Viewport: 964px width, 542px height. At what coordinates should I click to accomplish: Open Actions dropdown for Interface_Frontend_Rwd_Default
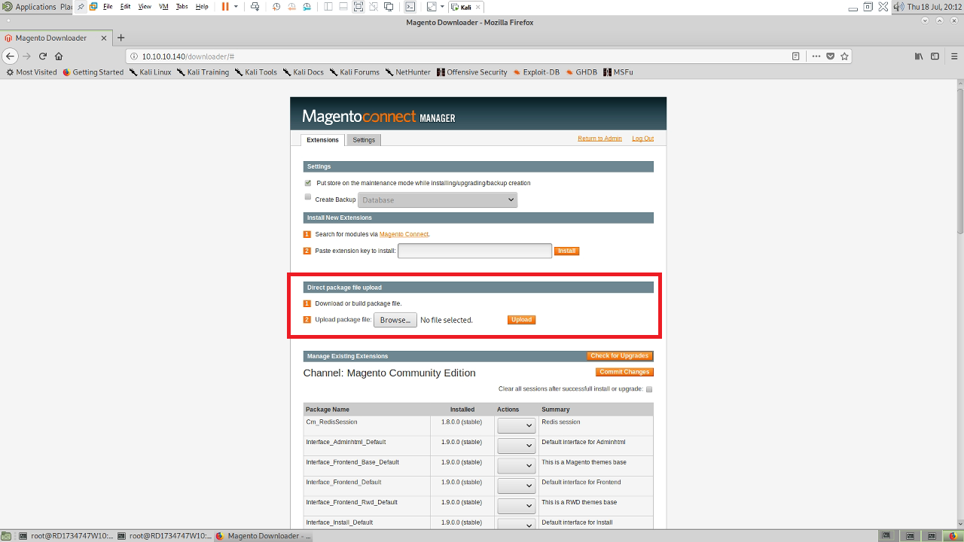pyautogui.click(x=516, y=506)
